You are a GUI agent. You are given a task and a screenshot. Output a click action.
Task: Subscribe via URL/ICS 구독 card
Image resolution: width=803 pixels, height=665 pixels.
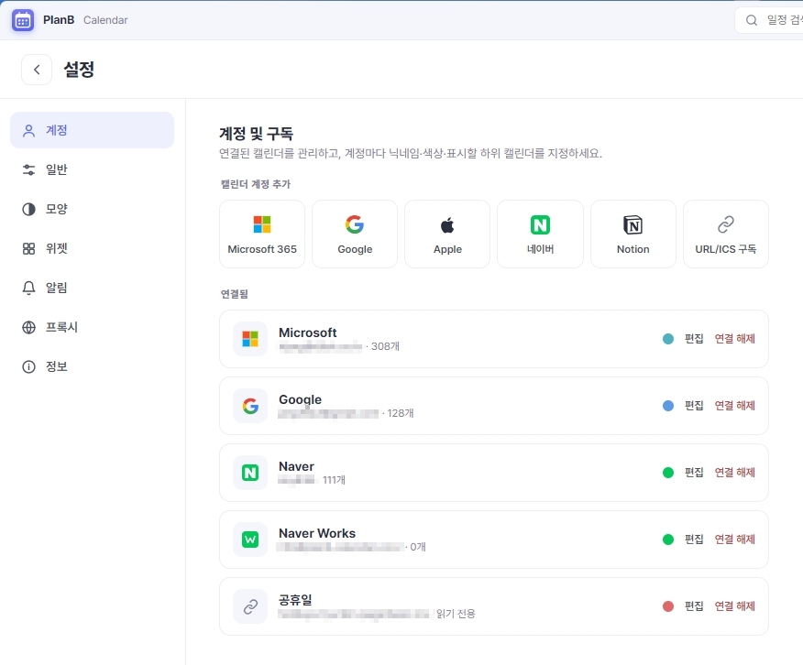tap(726, 234)
